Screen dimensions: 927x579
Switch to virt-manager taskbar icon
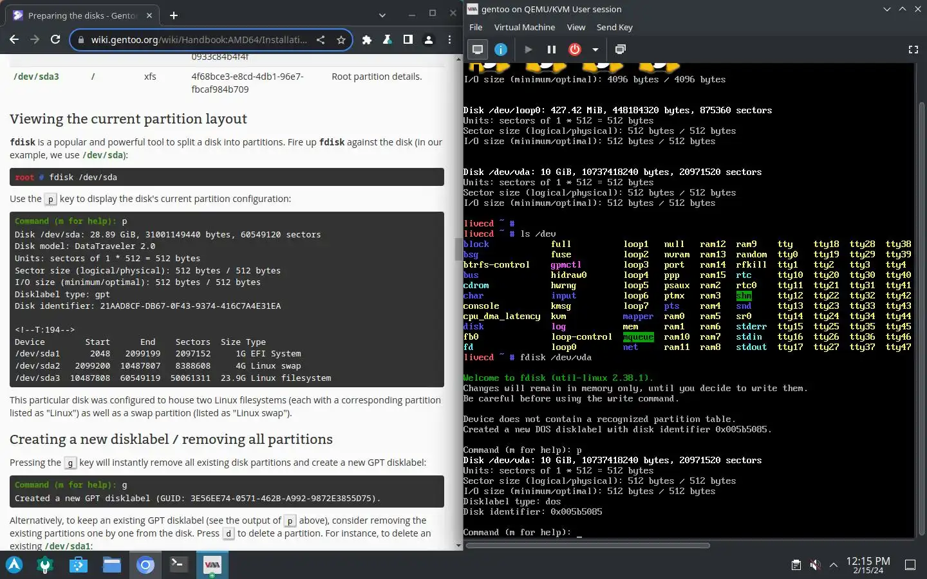pyautogui.click(x=212, y=565)
